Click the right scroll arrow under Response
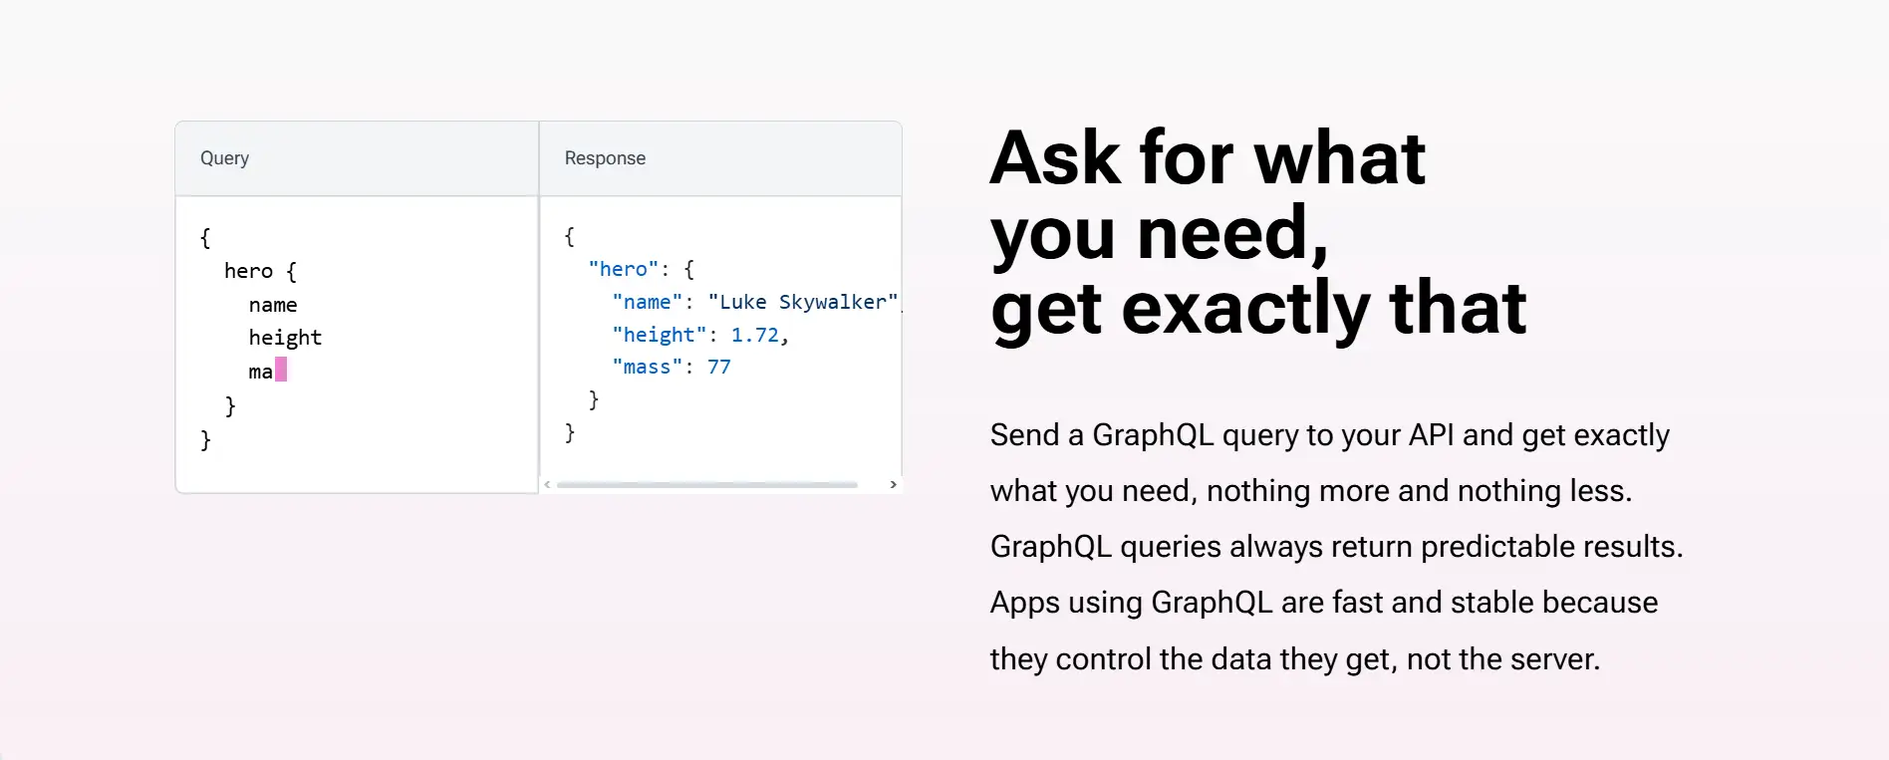This screenshot has width=1889, height=760. click(893, 485)
